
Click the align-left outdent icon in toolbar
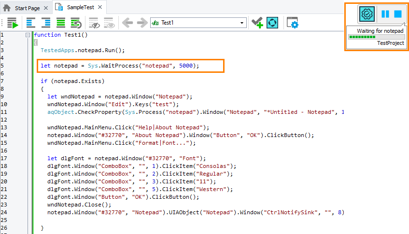(x=31, y=23)
